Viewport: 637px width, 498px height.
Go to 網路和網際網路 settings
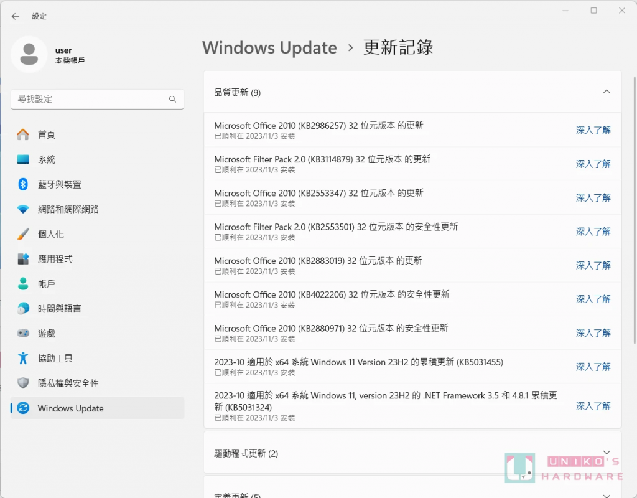click(98, 209)
